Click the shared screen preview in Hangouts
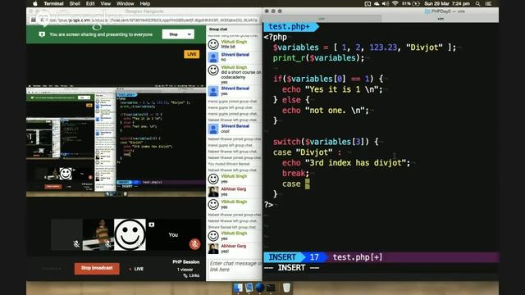Viewport: 525px width, 295px height. (x=116, y=140)
